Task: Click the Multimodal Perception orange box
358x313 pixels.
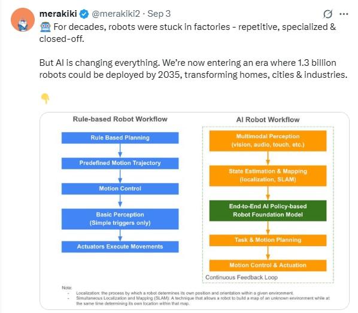Action: (x=268, y=141)
